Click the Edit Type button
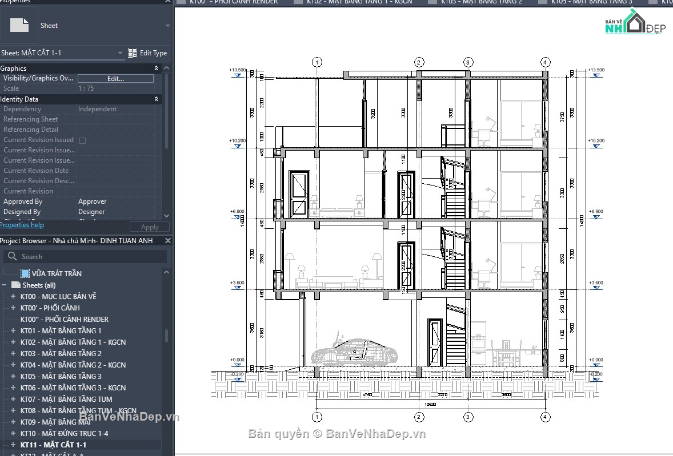Viewport: 673px width, 456px height. pyautogui.click(x=147, y=53)
